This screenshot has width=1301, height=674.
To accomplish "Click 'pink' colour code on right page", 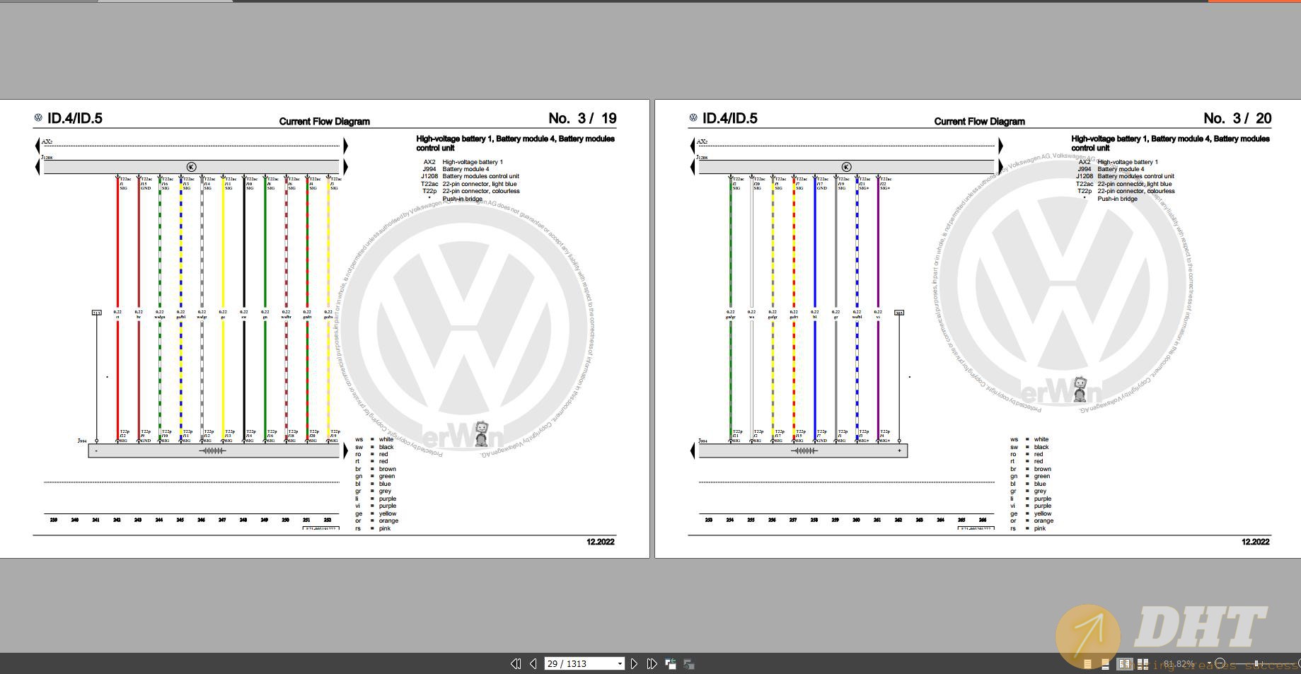I will tap(1039, 528).
